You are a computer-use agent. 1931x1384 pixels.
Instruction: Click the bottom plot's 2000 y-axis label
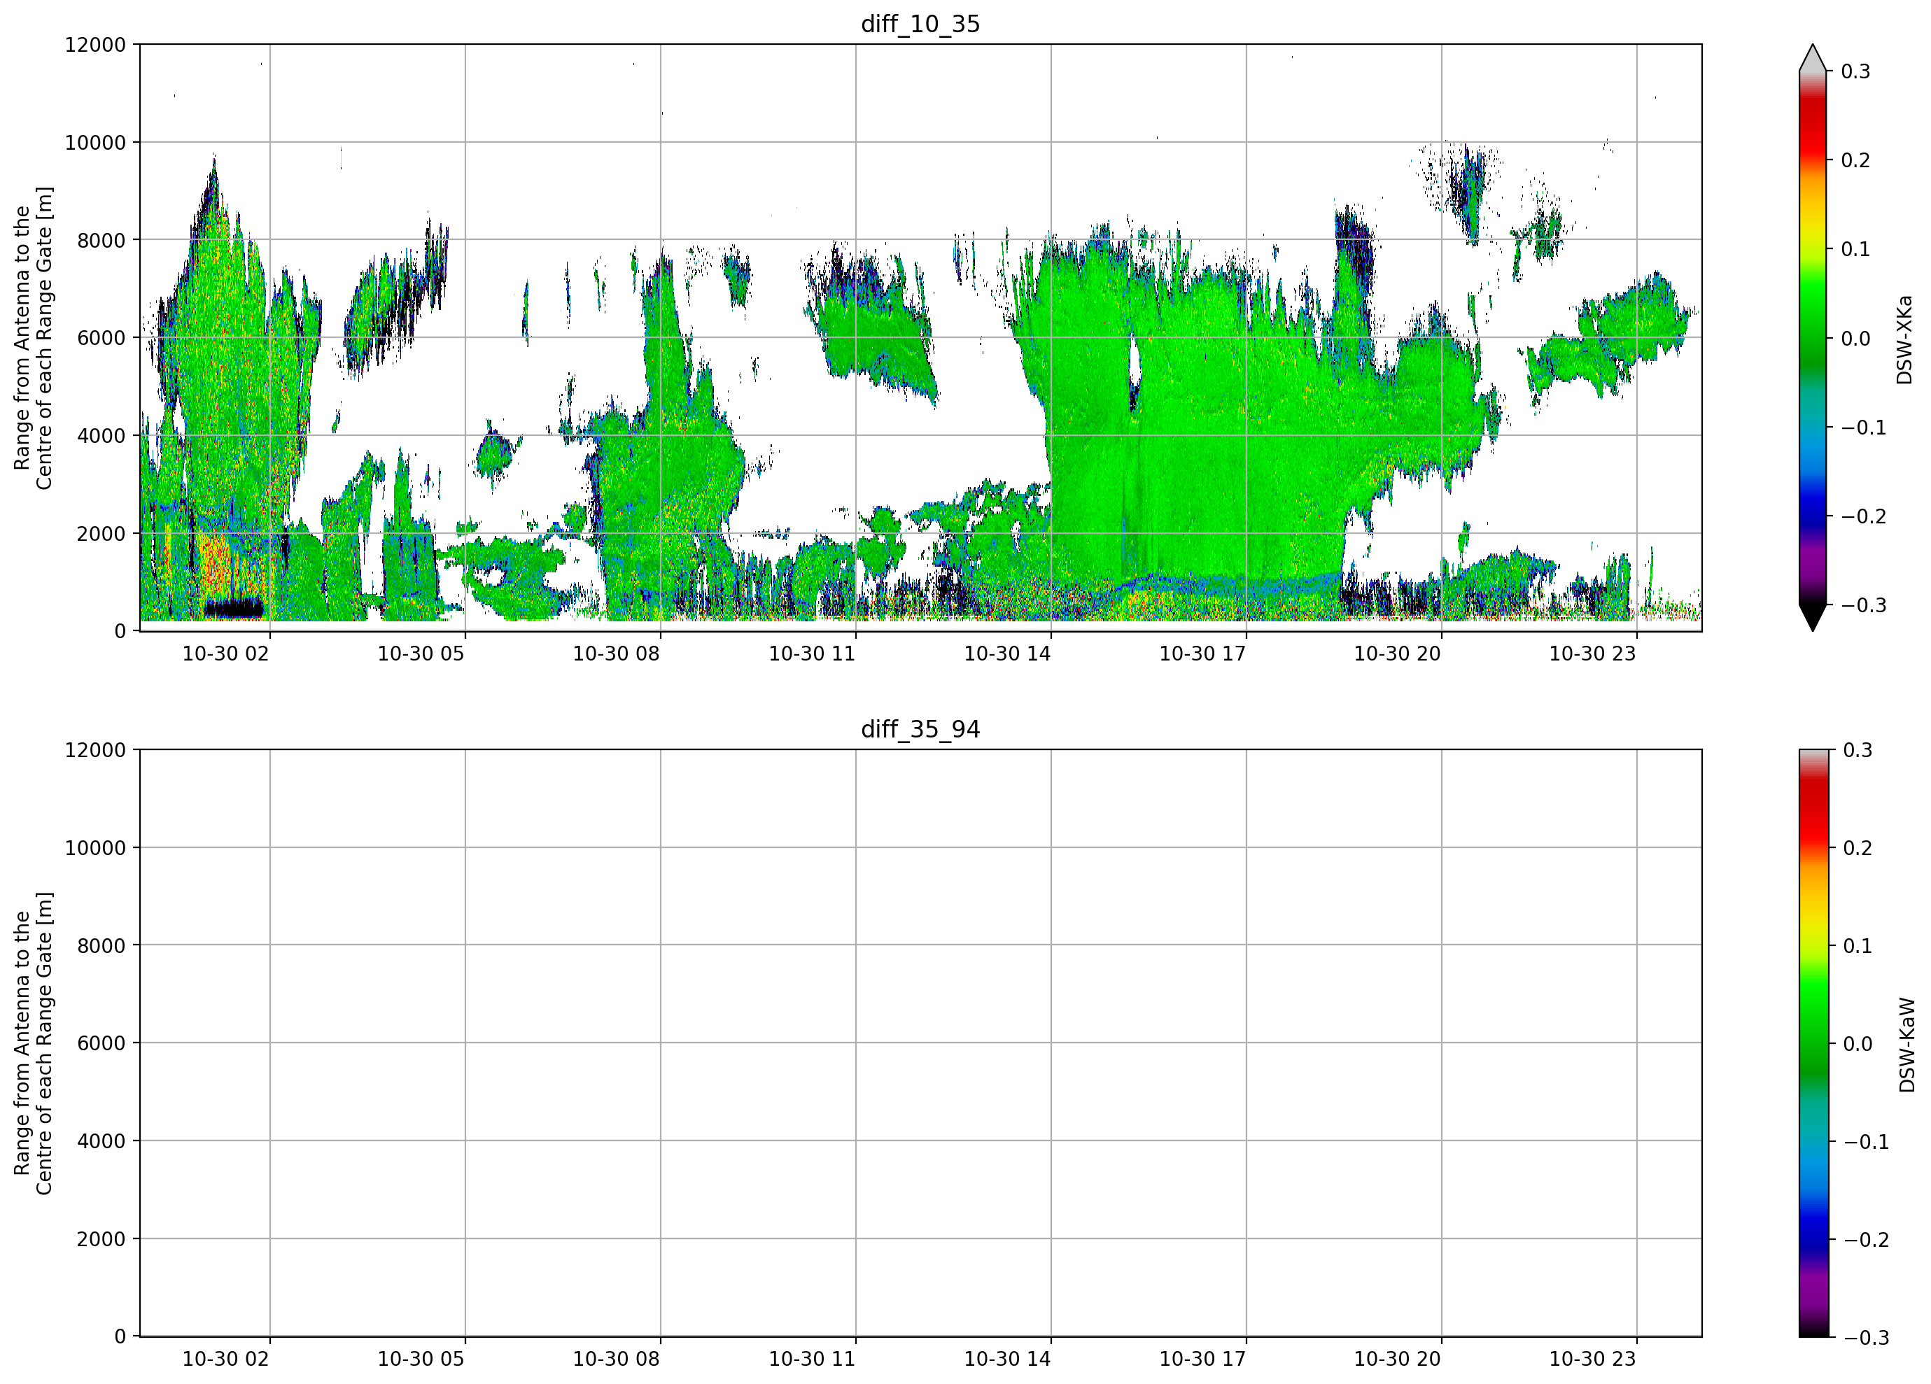[101, 1239]
